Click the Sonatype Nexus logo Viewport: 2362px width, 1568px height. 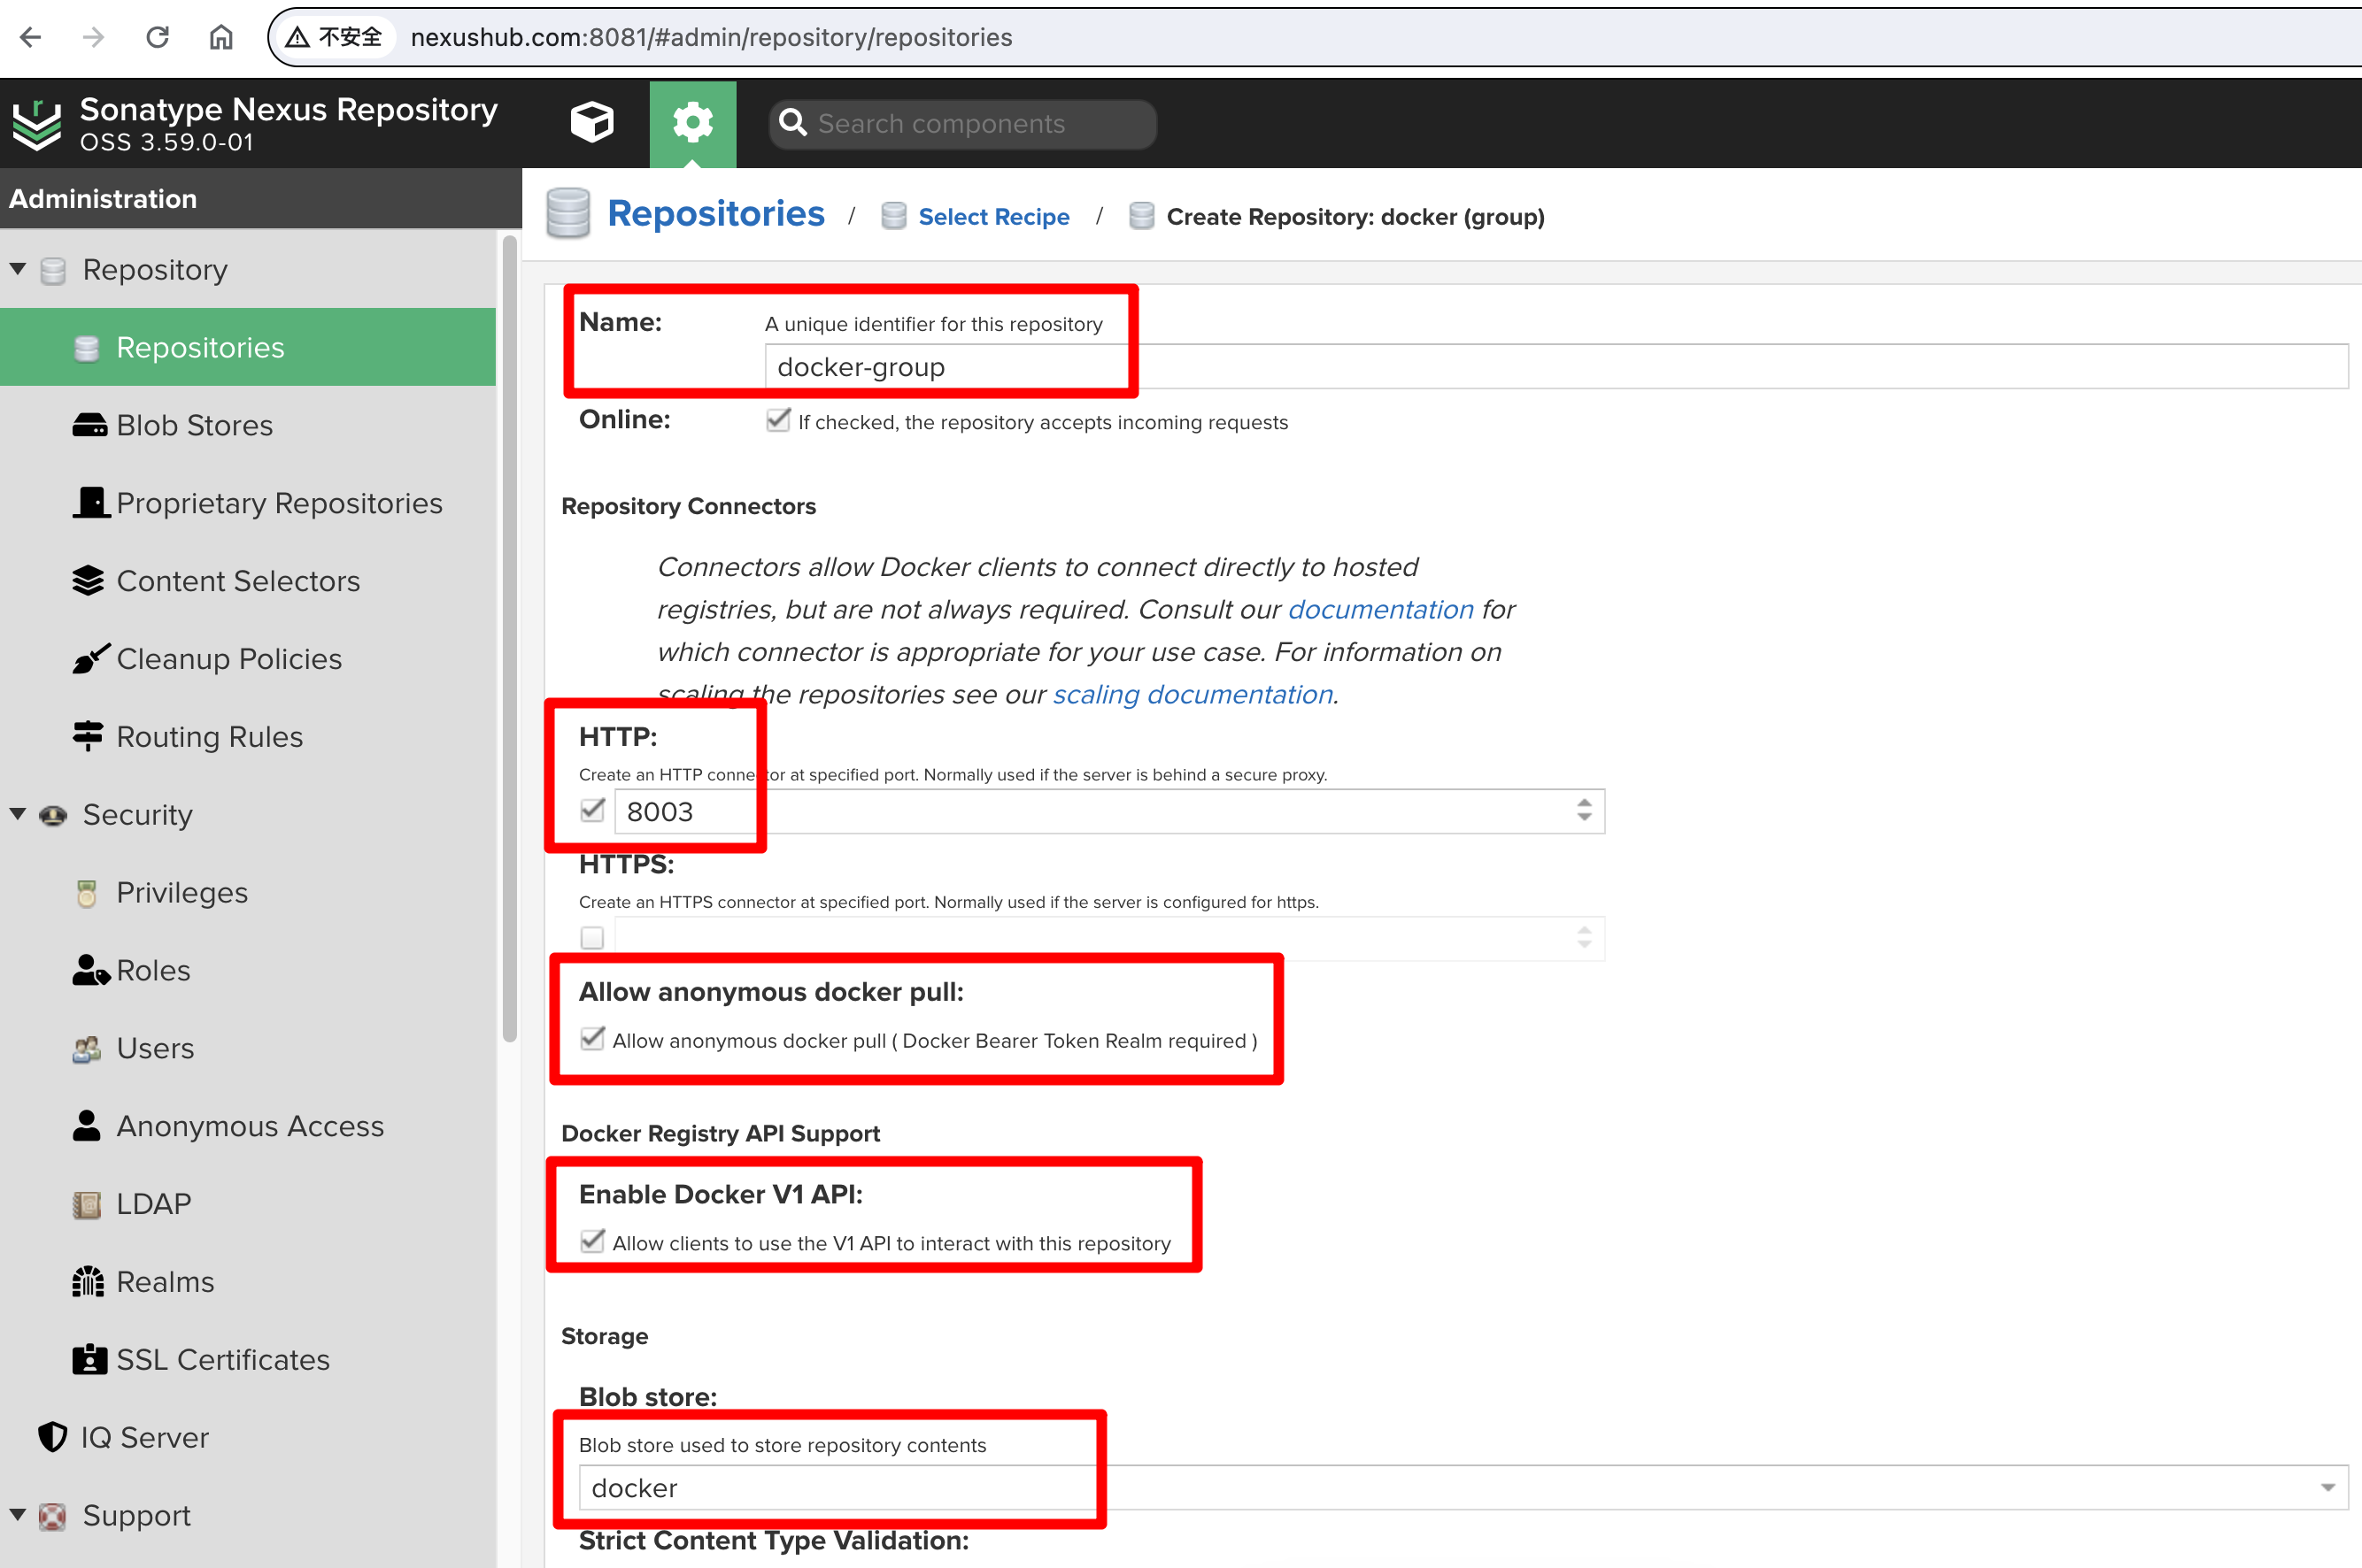point(37,124)
